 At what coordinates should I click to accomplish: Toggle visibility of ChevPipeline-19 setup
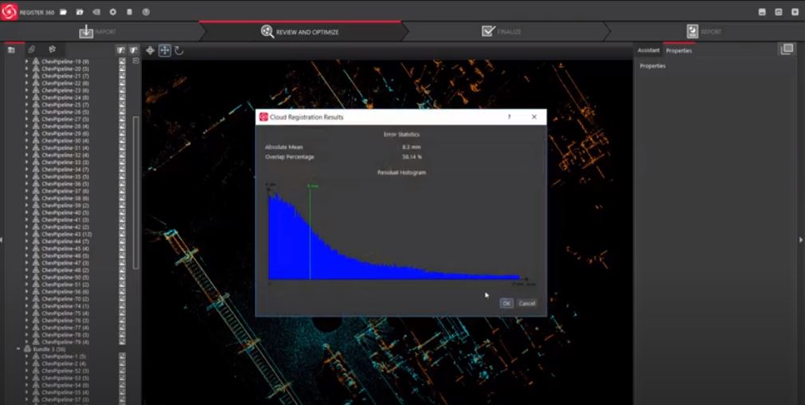[122, 61]
